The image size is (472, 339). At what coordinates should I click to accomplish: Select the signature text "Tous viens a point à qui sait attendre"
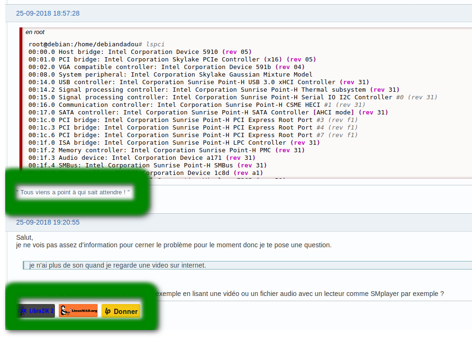point(73,192)
